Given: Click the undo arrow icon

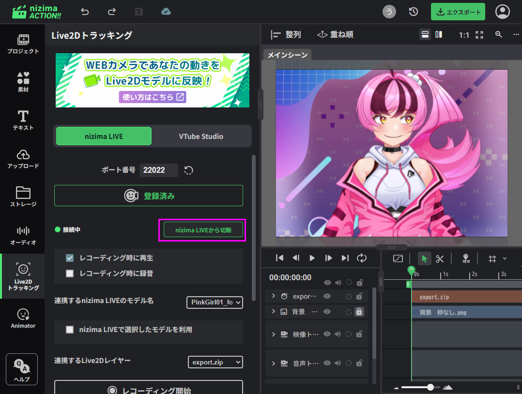Looking at the screenshot, I should click(85, 12).
